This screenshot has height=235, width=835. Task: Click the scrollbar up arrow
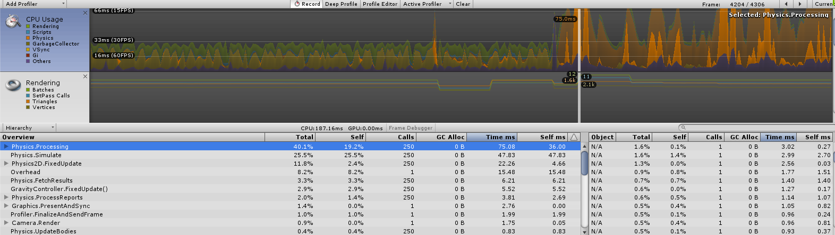point(585,146)
